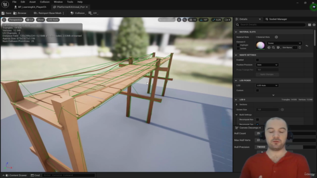Viewport: 317px width, 178px height.
Task: Open the LOD Auto viewport menu
Action: point(53,20)
